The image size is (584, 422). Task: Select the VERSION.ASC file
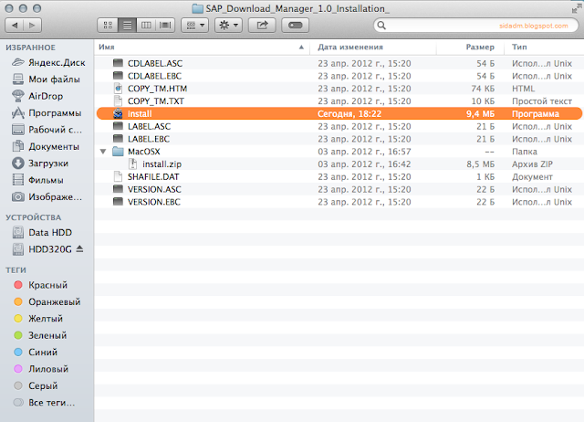[339, 189]
